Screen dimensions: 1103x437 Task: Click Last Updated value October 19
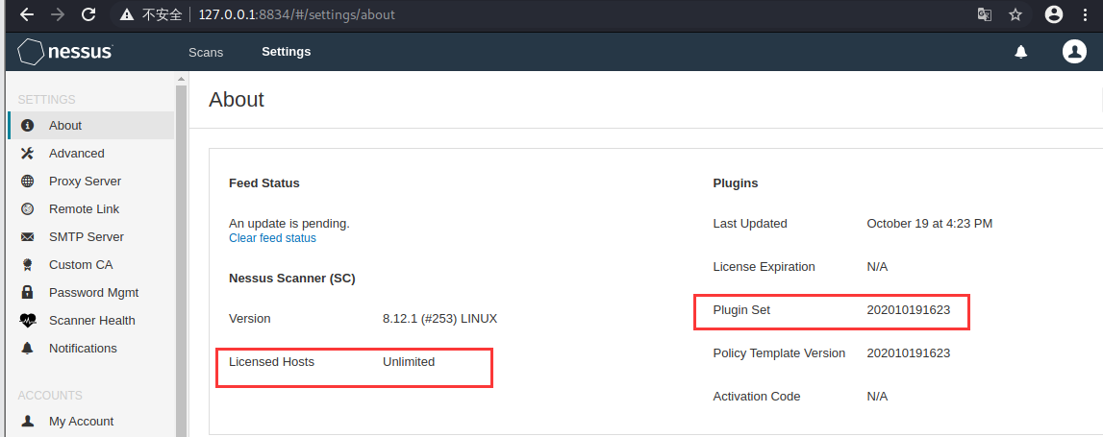(x=929, y=224)
